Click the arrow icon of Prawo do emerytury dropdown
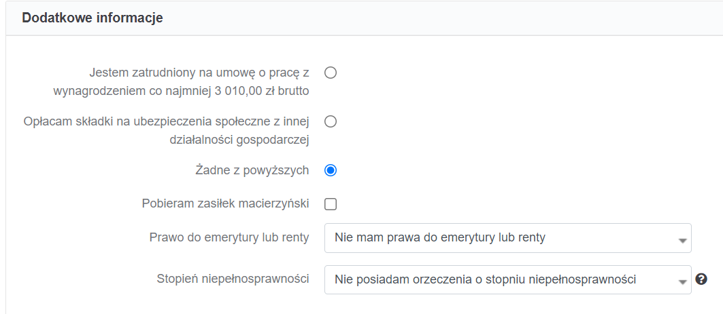 (x=682, y=241)
